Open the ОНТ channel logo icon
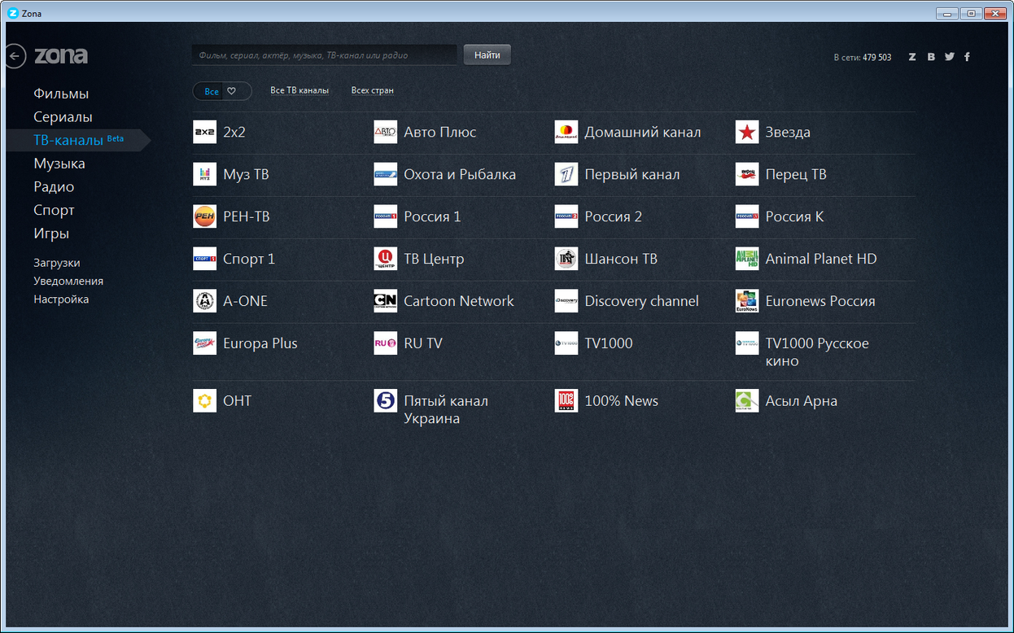Screen dimensions: 1014x633 [204, 401]
